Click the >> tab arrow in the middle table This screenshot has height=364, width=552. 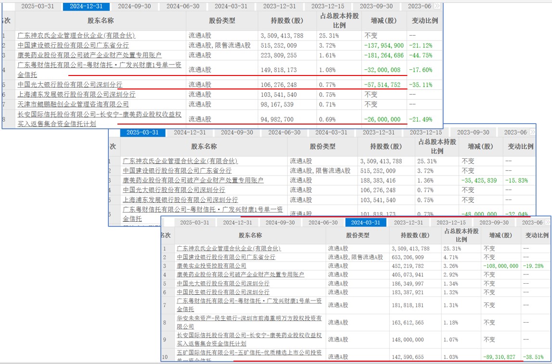pos(532,132)
